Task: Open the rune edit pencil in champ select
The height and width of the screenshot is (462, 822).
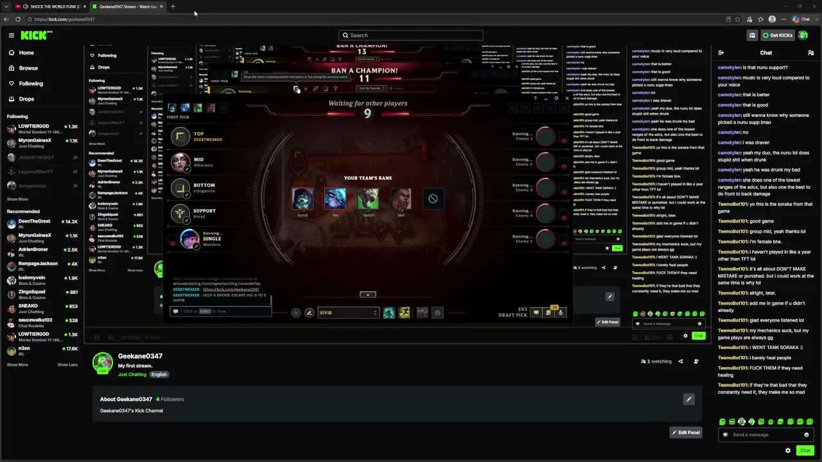Action: pos(310,312)
